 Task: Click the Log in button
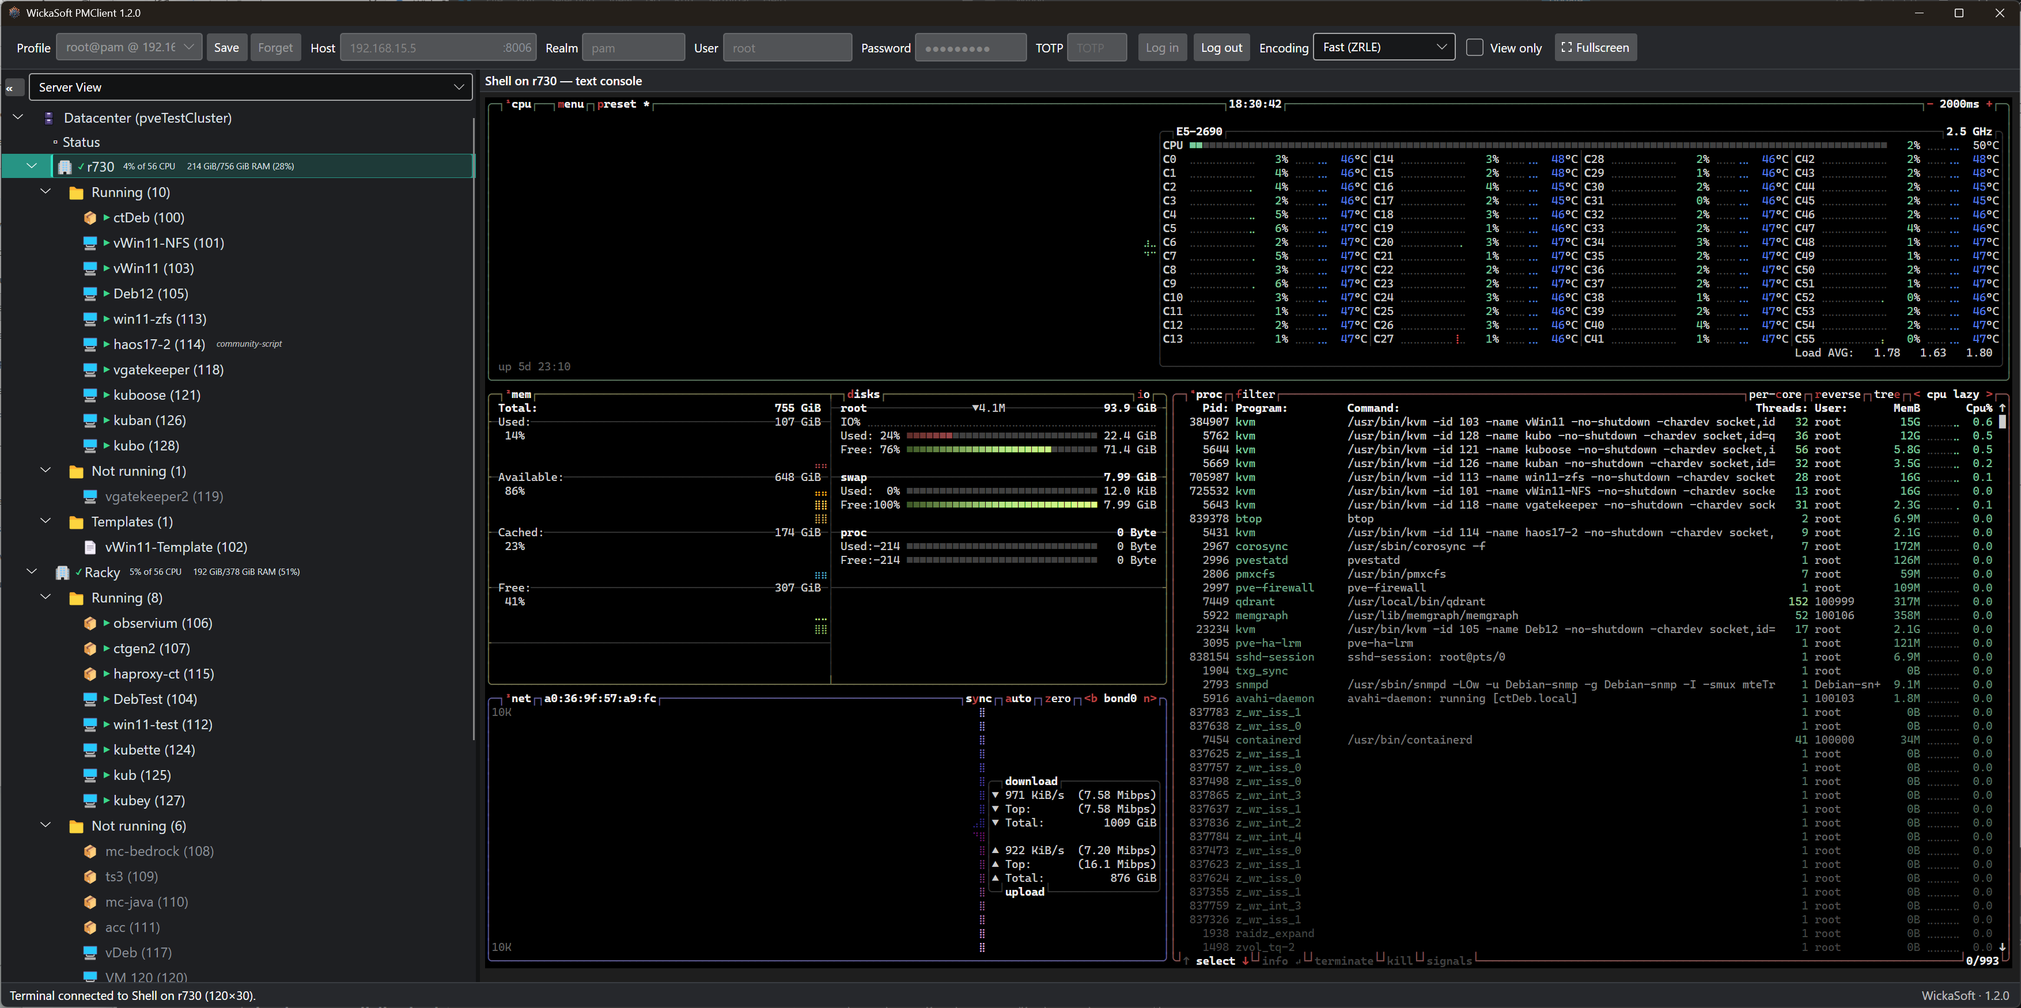(1162, 48)
